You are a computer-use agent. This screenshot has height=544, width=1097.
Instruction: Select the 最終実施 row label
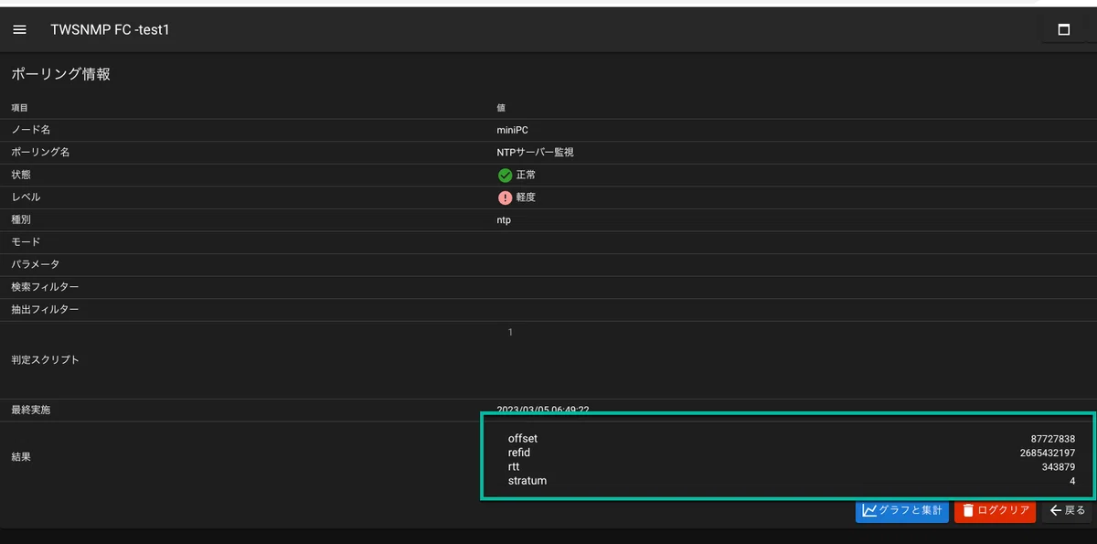point(30,411)
